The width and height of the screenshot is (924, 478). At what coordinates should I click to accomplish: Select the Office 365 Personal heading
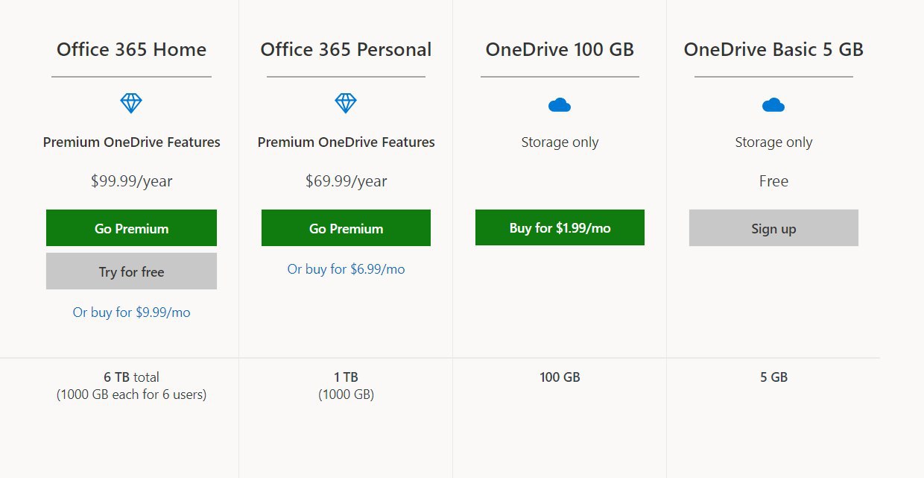pyautogui.click(x=346, y=50)
